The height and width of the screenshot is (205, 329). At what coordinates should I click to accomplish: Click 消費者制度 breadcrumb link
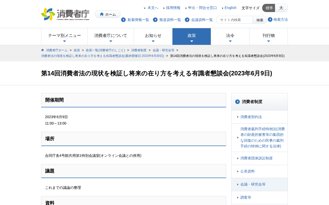(139, 50)
